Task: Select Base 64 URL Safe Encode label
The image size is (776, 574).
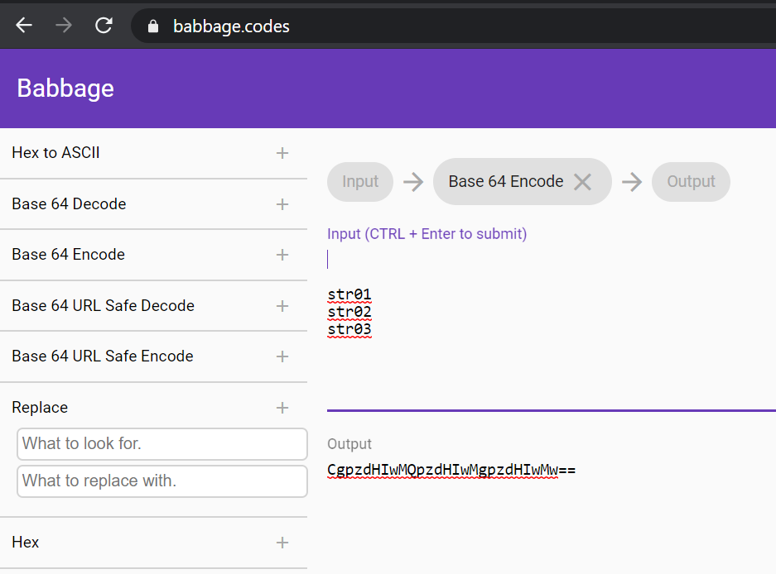Action: click(103, 356)
